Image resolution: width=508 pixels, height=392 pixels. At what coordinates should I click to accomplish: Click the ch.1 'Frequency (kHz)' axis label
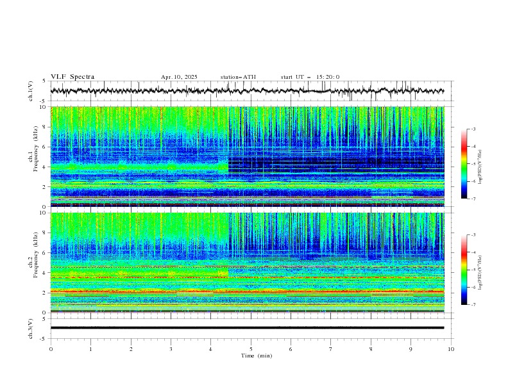coord(35,149)
